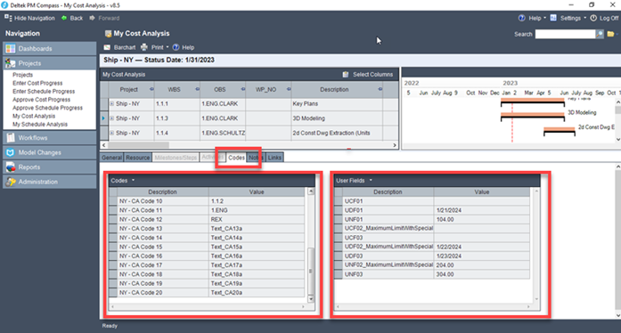Image resolution: width=621 pixels, height=333 pixels.
Task: Select the Text_CA17a value cell
Action: pyautogui.click(x=257, y=265)
